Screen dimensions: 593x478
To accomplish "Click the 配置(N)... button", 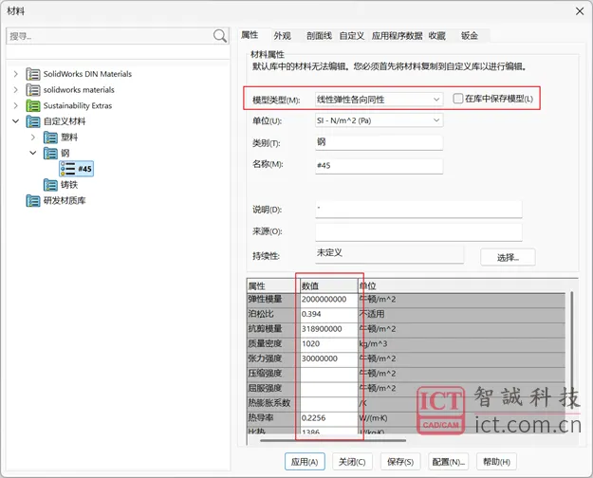I will 449,462.
